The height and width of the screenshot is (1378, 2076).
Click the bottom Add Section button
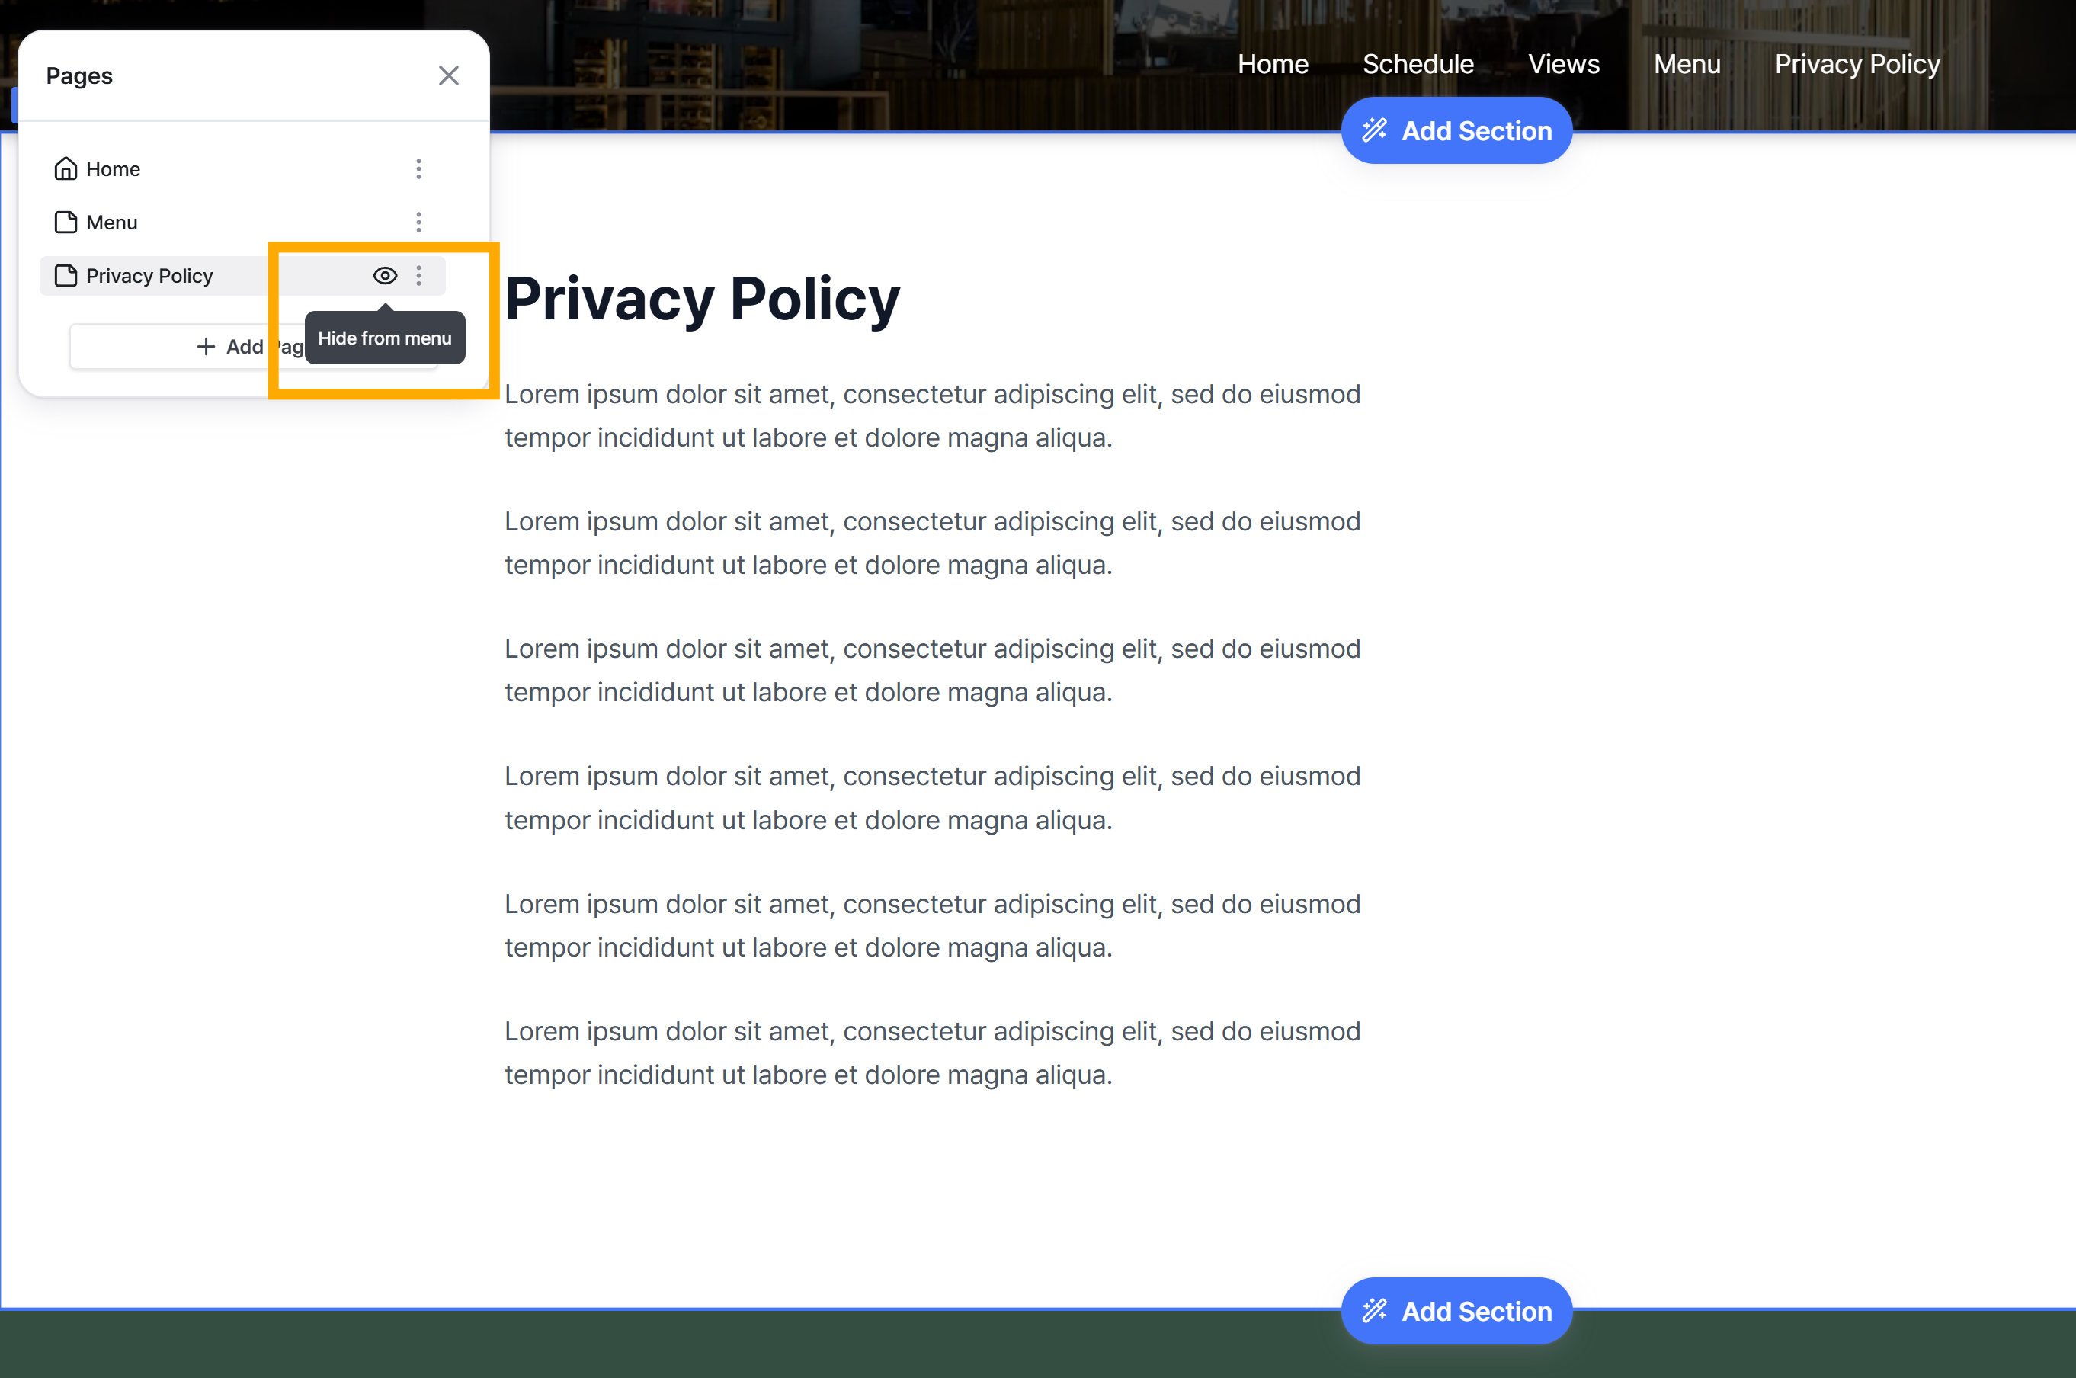click(x=1456, y=1310)
